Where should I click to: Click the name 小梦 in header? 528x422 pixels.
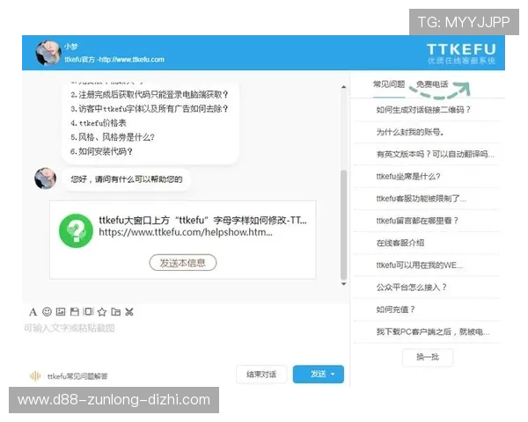click(71, 47)
